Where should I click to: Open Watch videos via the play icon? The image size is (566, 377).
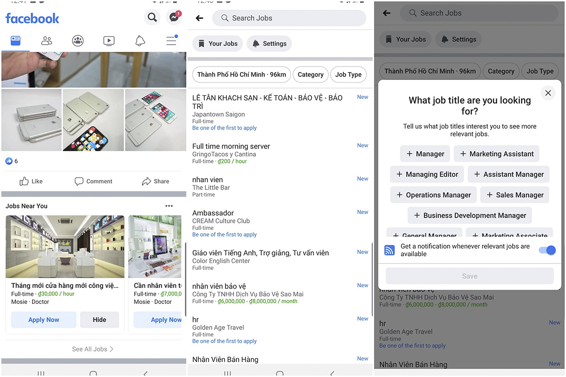coord(109,41)
